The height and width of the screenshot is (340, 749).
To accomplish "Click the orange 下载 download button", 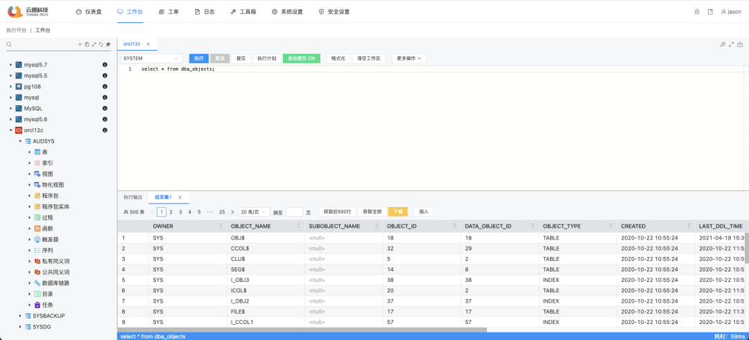I will [x=398, y=212].
